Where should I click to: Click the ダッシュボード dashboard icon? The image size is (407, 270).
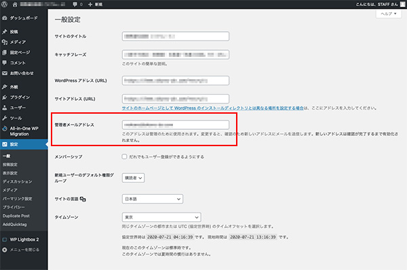[x=5, y=18]
